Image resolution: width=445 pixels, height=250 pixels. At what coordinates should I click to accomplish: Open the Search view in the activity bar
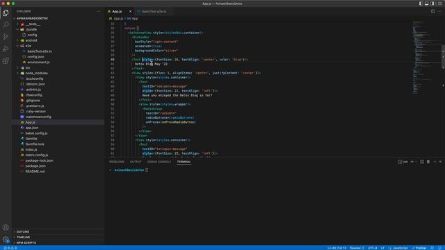[x=6, y=25]
